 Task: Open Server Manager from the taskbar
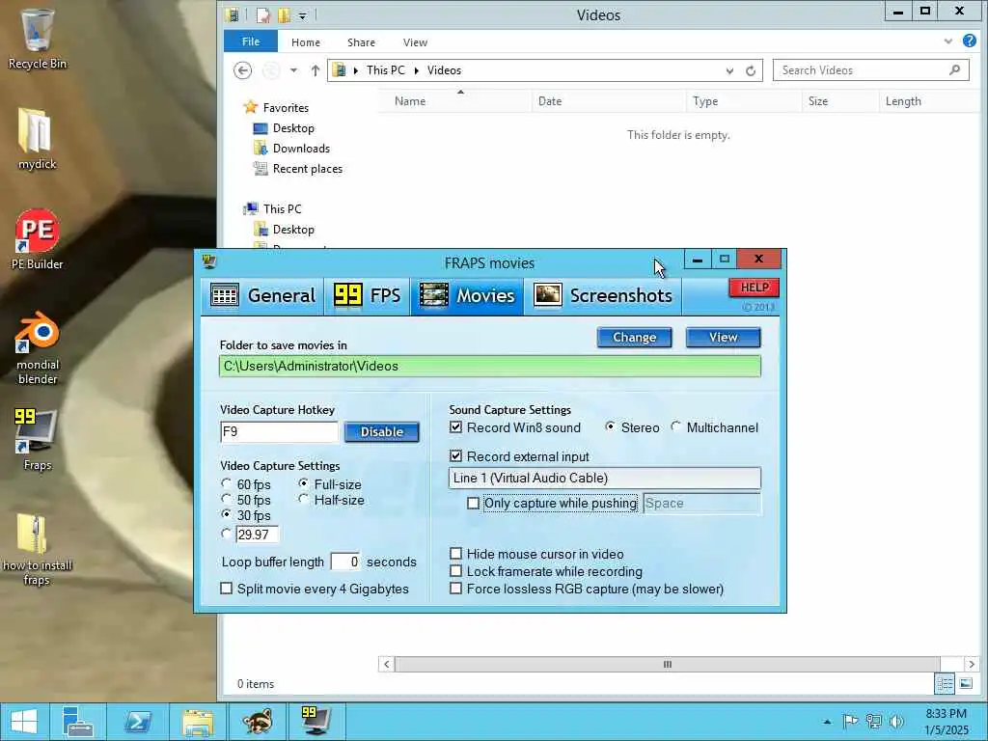pos(78,722)
